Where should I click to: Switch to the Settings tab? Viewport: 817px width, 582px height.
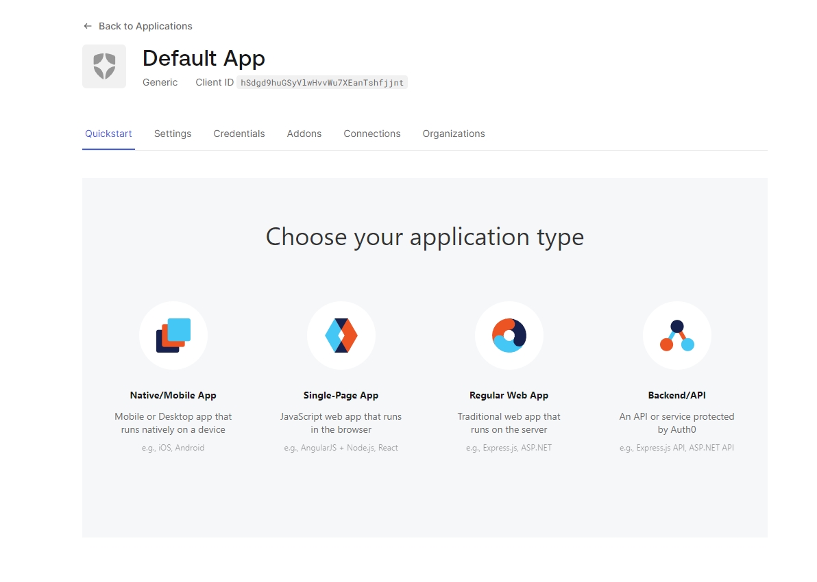[x=173, y=134]
